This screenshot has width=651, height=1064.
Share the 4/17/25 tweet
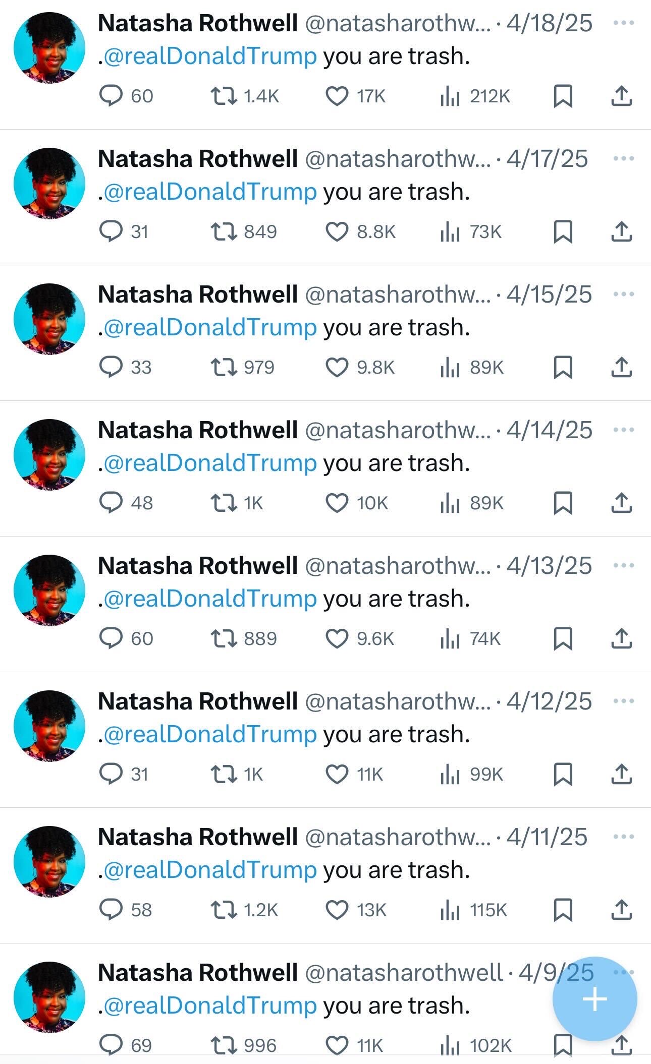pos(621,232)
